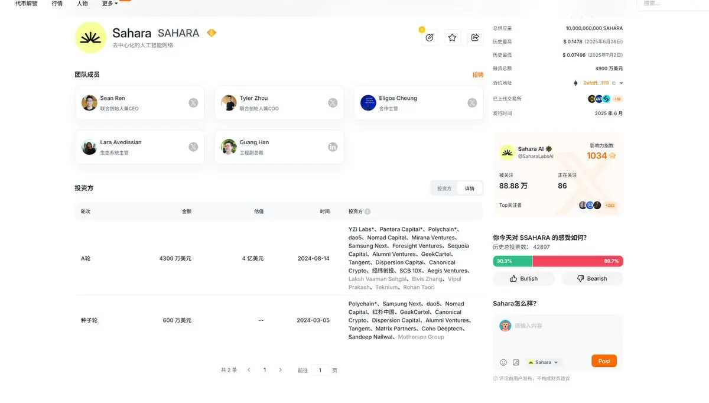Show more exchanges via the +19 badge
Image resolution: width=709 pixels, height=403 pixels.
(x=617, y=99)
